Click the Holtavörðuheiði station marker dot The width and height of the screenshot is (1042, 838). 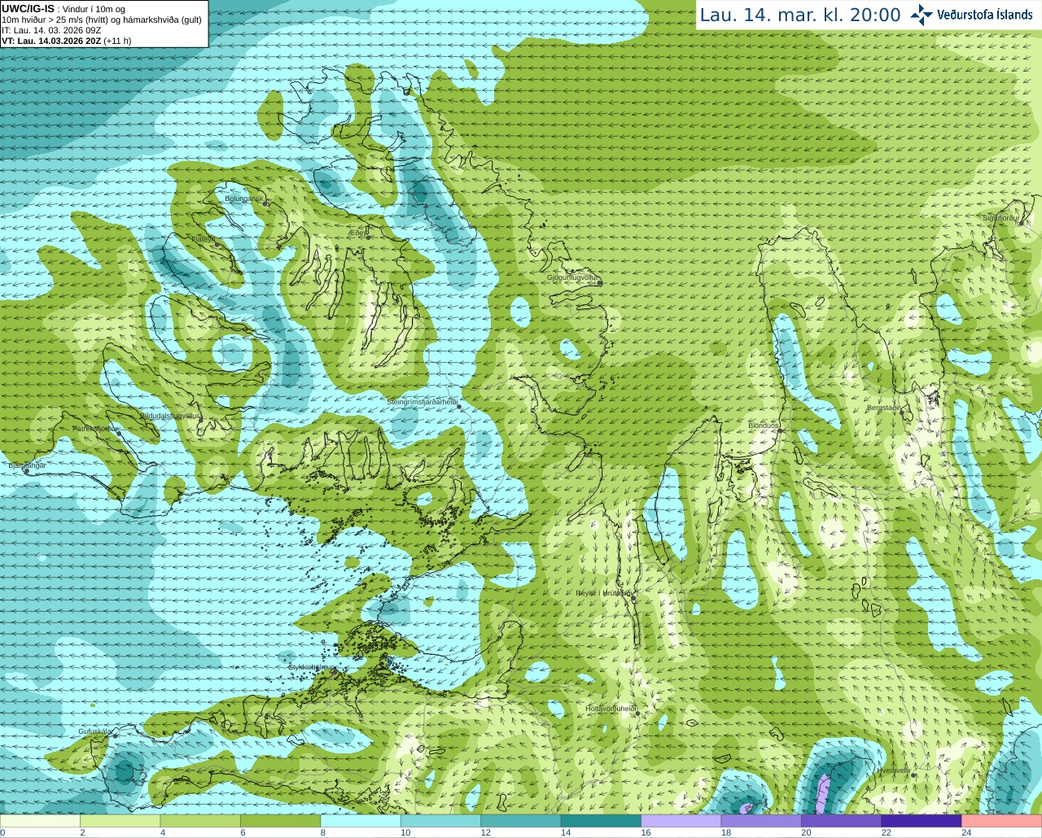click(637, 714)
